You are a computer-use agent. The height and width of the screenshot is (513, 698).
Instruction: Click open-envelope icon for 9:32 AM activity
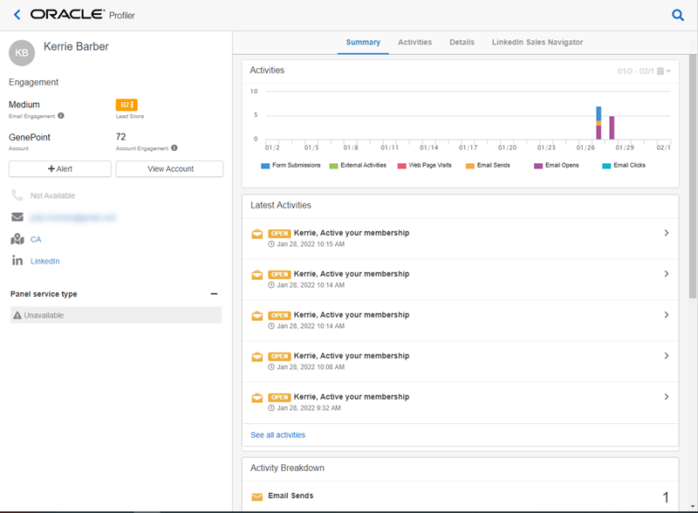click(257, 398)
